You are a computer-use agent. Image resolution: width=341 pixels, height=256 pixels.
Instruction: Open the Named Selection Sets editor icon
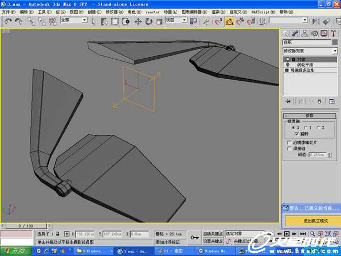pyautogui.click(x=263, y=22)
